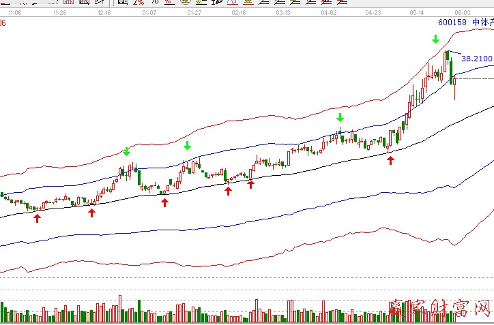Image resolution: width=494 pixels, height=325 pixels.
Task: Click the 38.2100 high price label
Action: coord(476,59)
